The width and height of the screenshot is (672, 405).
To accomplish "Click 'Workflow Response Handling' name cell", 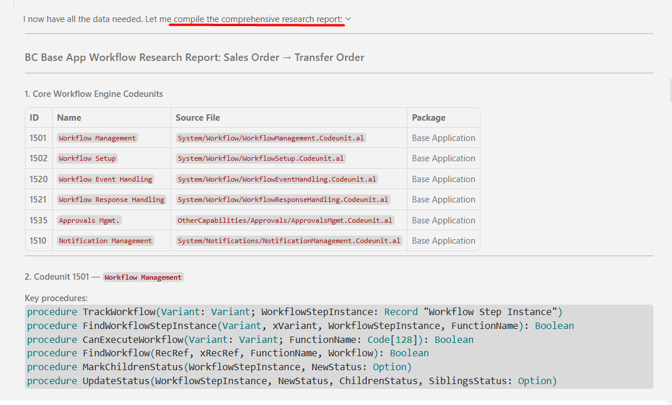I will click(111, 199).
